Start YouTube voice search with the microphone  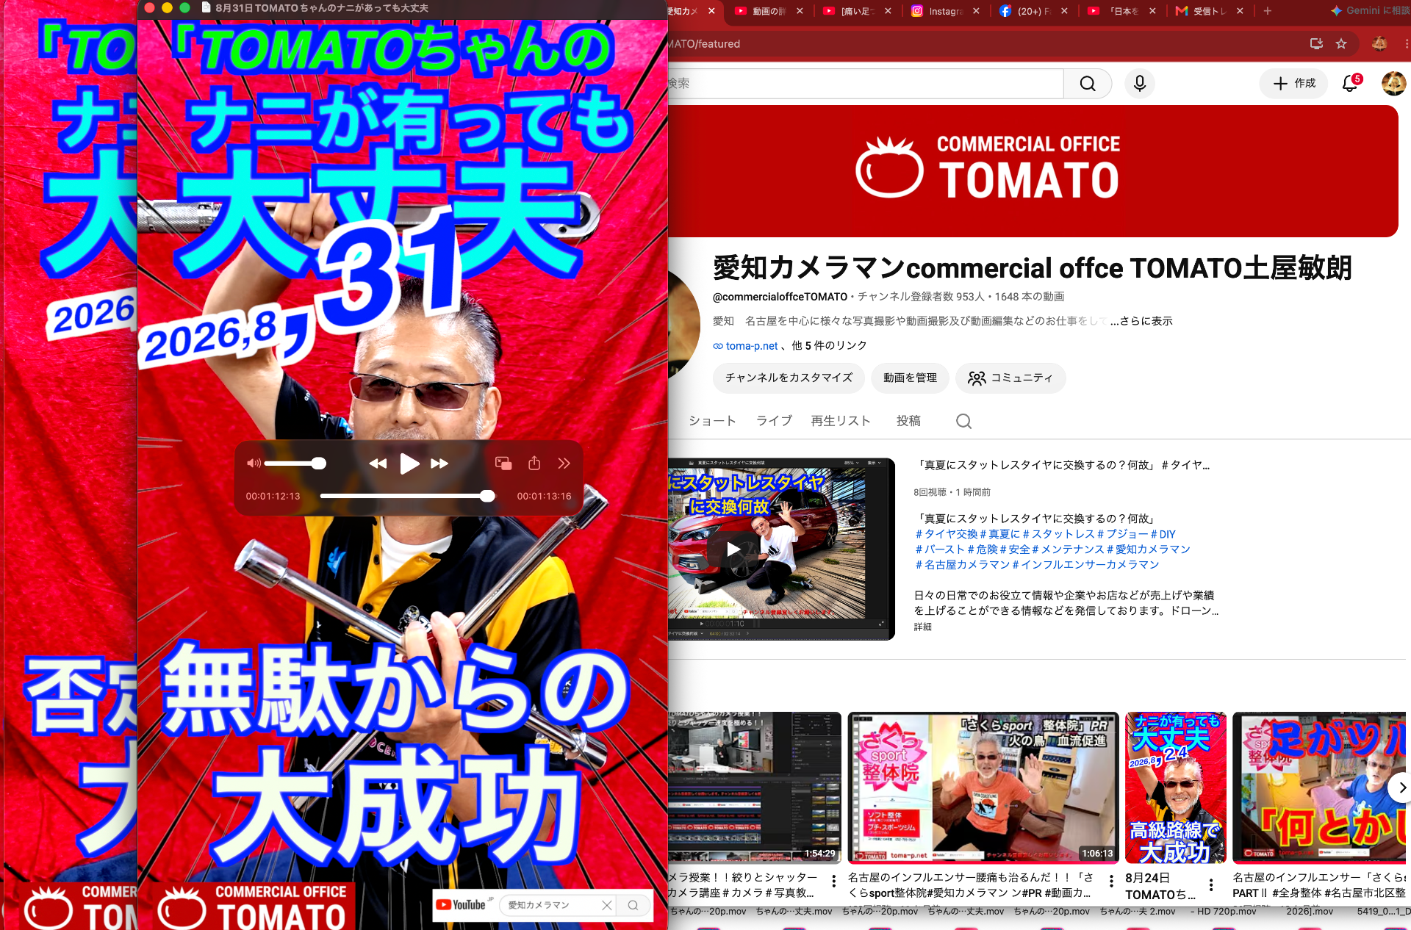point(1140,84)
